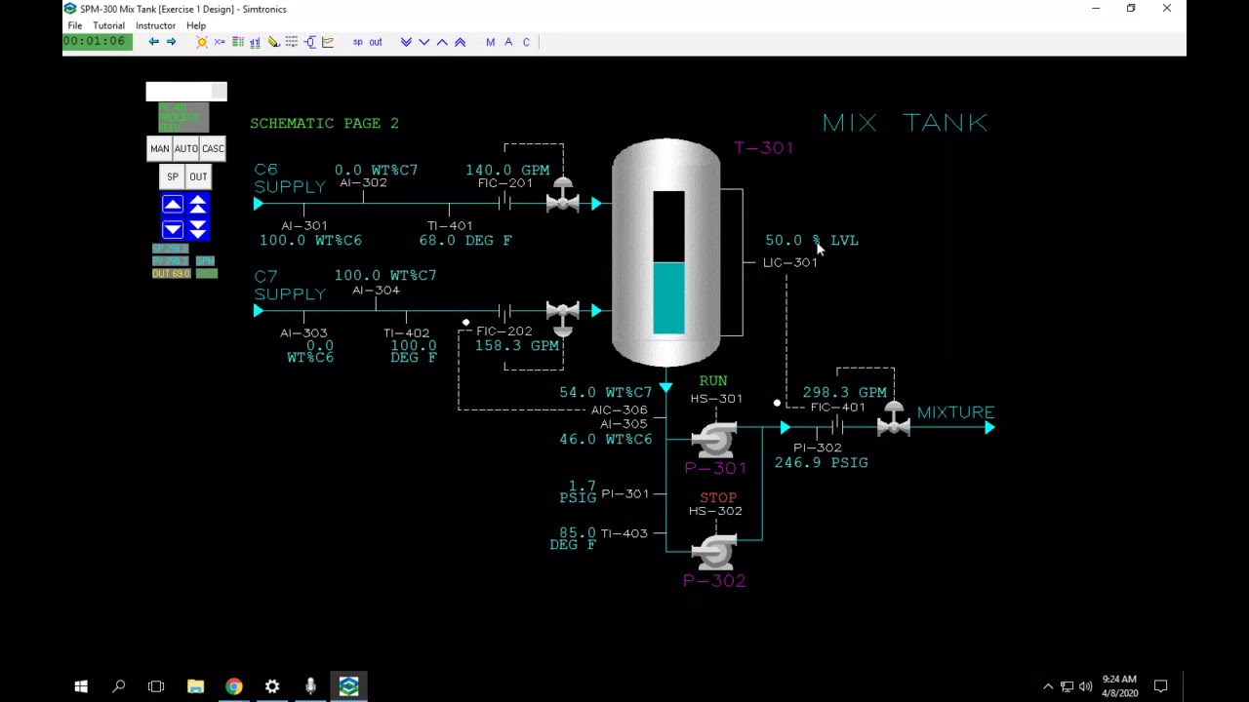Click the toolbar single up chevron
The width and height of the screenshot is (1249, 702).
(x=442, y=42)
